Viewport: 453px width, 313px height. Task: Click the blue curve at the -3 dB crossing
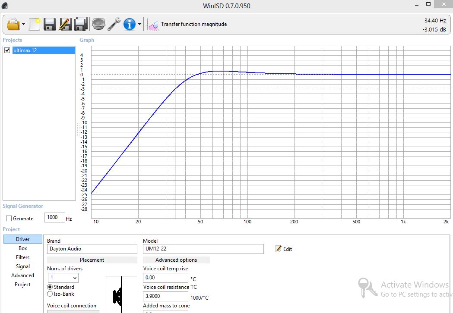point(175,89)
